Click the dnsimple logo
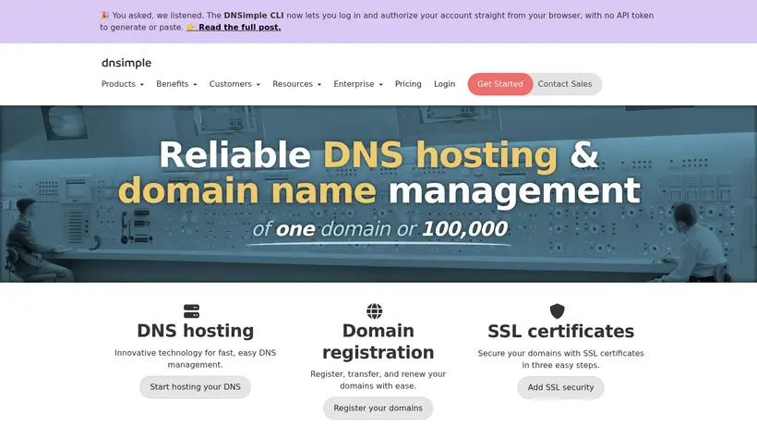 click(126, 63)
